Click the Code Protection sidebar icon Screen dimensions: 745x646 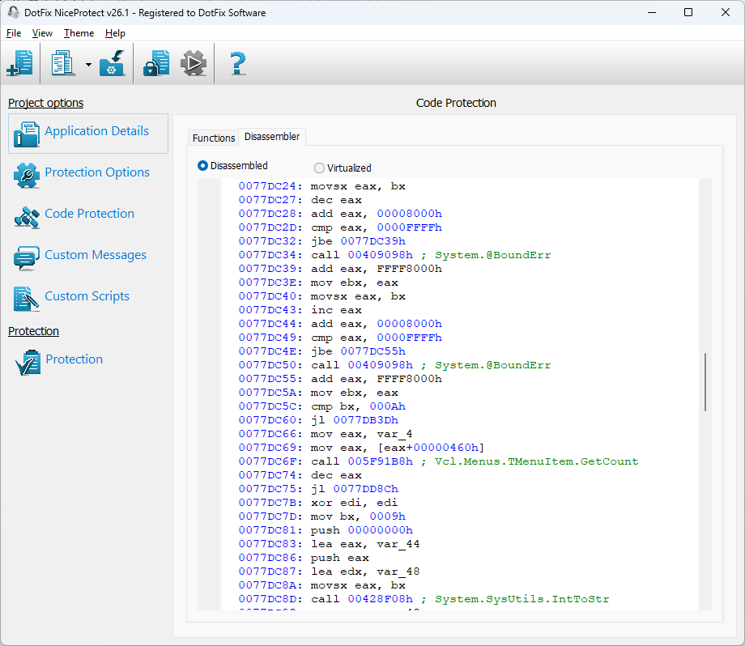click(x=27, y=217)
